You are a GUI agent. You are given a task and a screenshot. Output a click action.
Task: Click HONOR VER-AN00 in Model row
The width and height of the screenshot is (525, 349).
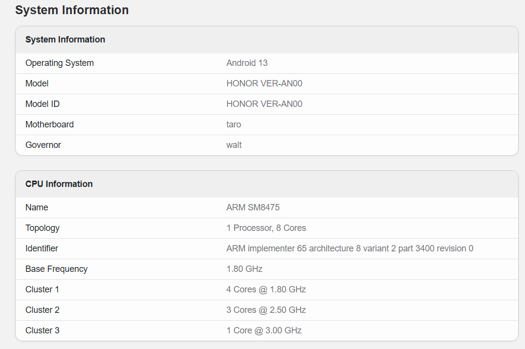pyautogui.click(x=264, y=83)
